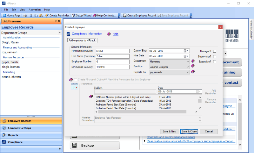Click the reminders list vertical scroll down arrow

(200, 108)
